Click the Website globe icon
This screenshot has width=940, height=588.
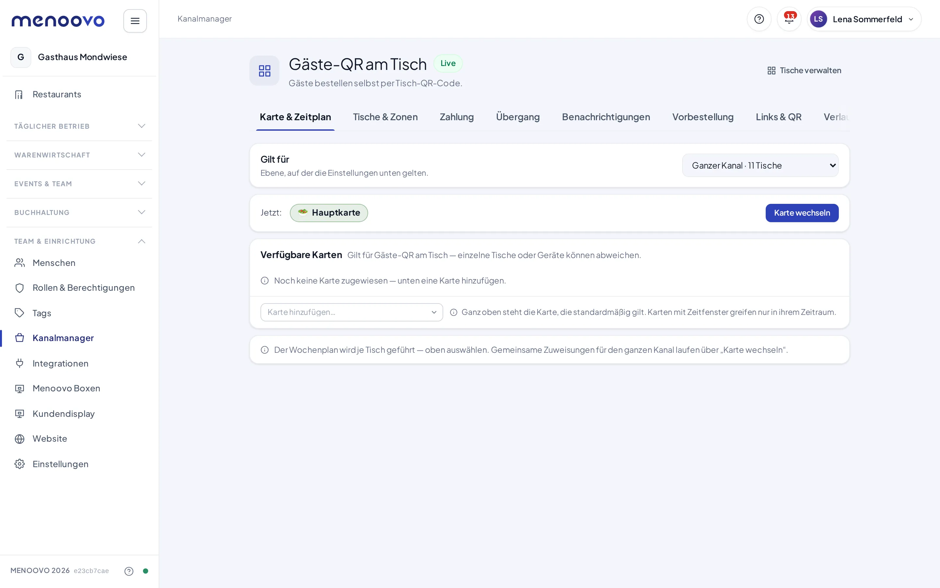click(20, 439)
